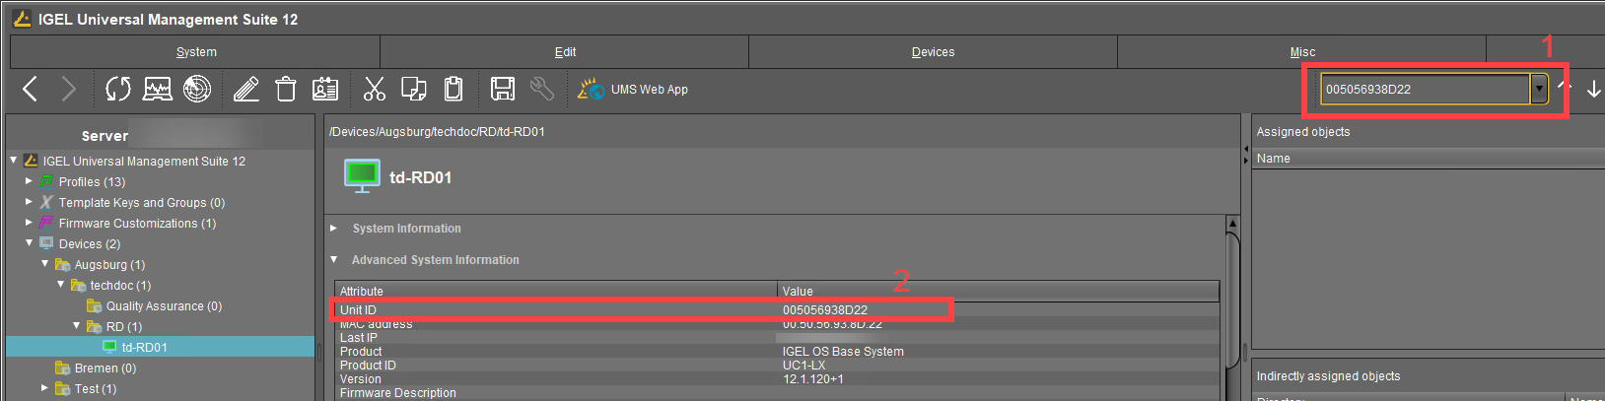The height and width of the screenshot is (401, 1605).
Task: Click the back navigation arrow
Action: 31,90
